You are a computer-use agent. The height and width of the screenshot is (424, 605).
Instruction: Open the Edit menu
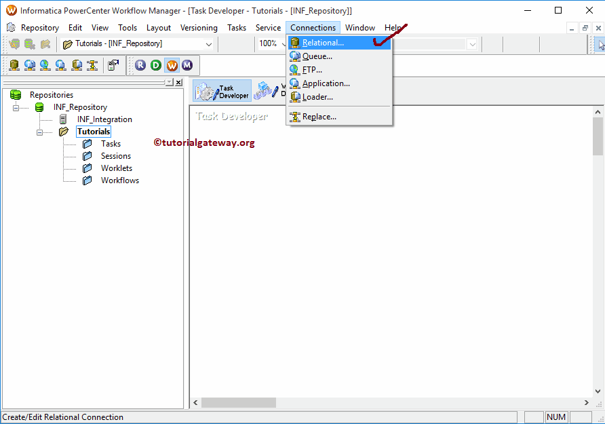75,28
